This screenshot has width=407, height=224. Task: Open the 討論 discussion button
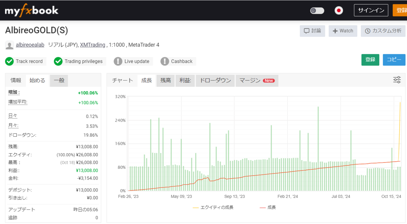(312, 31)
